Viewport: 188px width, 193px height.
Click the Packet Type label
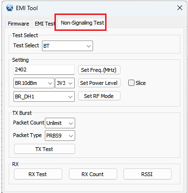(x=27, y=135)
